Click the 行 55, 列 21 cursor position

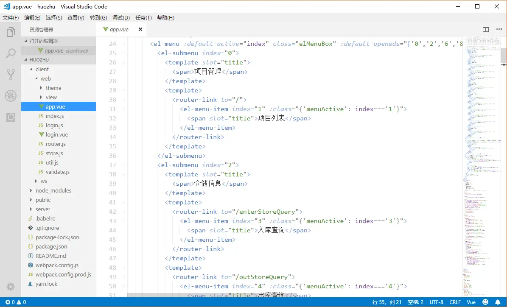tap(387, 302)
